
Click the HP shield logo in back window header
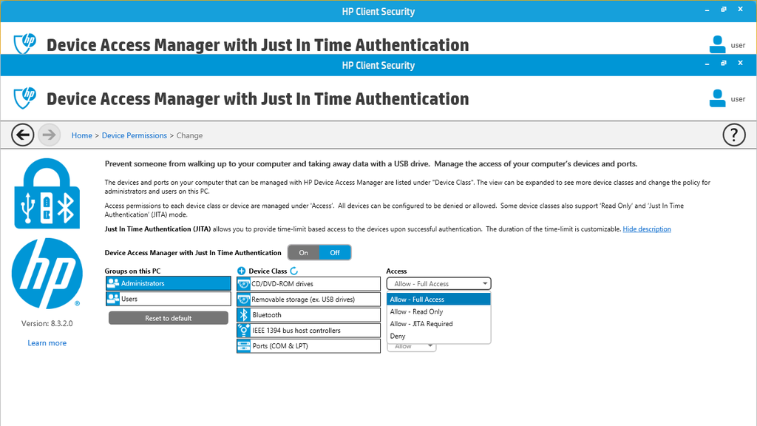pos(24,44)
